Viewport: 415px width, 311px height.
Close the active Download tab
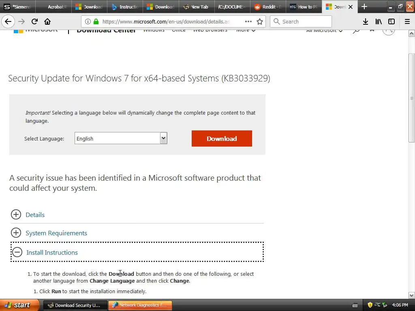tap(351, 7)
